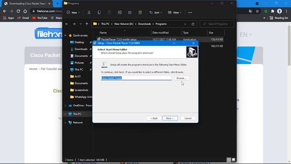
Task: Expand OneDrive node in sidebar
Action: [65, 105]
